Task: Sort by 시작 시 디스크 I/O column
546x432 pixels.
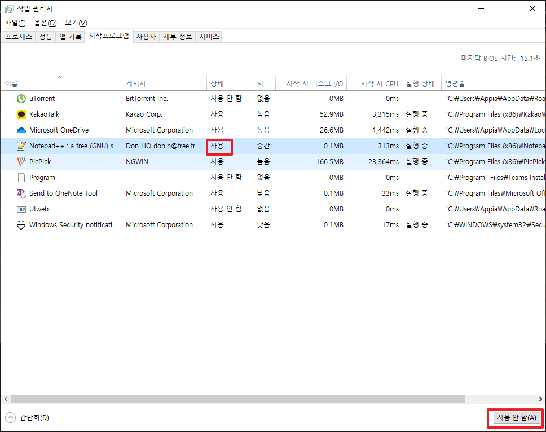Action: pos(311,83)
